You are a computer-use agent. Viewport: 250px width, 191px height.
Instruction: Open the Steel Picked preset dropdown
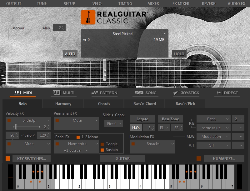[165, 34]
